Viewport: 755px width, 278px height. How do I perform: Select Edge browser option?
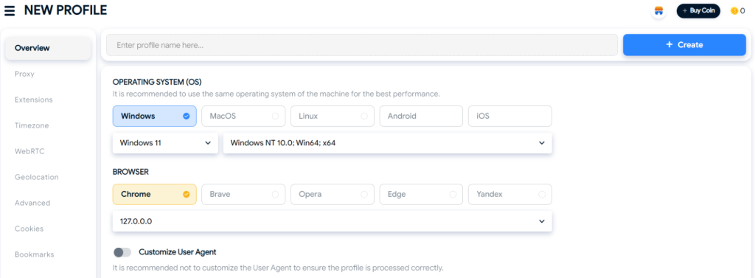point(421,195)
